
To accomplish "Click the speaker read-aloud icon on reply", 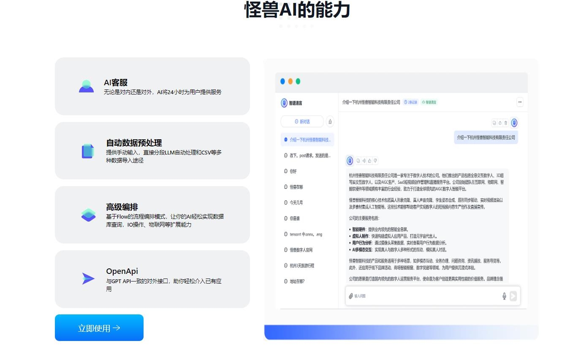I will click(x=364, y=161).
